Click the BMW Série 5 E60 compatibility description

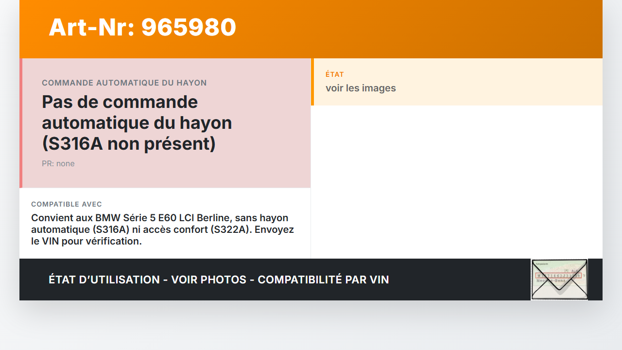162,229
